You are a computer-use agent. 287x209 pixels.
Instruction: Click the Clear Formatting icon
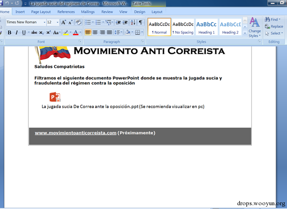click(78, 22)
